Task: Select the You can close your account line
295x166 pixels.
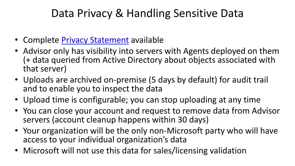Action: pyautogui.click(x=152, y=111)
